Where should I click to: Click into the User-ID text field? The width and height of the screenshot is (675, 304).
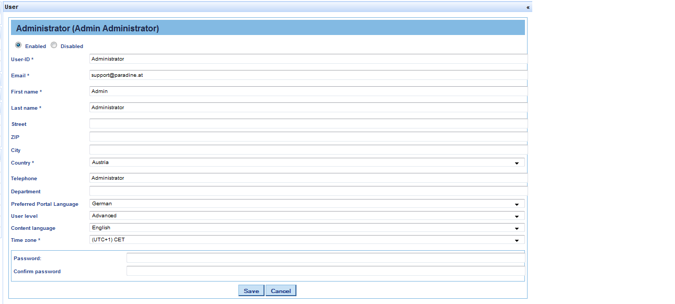click(x=308, y=59)
